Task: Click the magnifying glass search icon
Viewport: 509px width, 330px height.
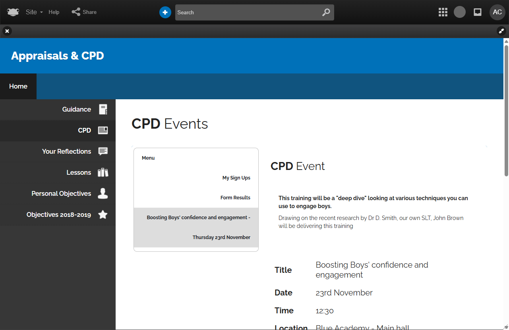Action: pyautogui.click(x=326, y=12)
